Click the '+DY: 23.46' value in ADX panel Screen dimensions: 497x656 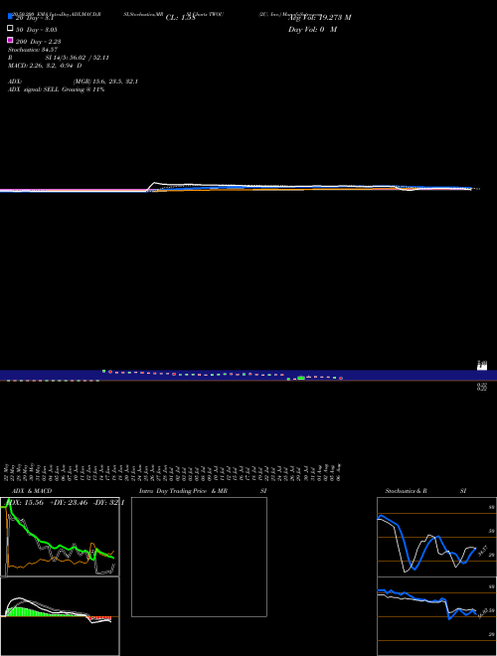pyautogui.click(x=69, y=503)
